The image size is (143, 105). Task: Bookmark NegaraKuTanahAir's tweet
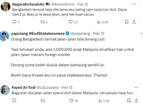coord(127,22)
